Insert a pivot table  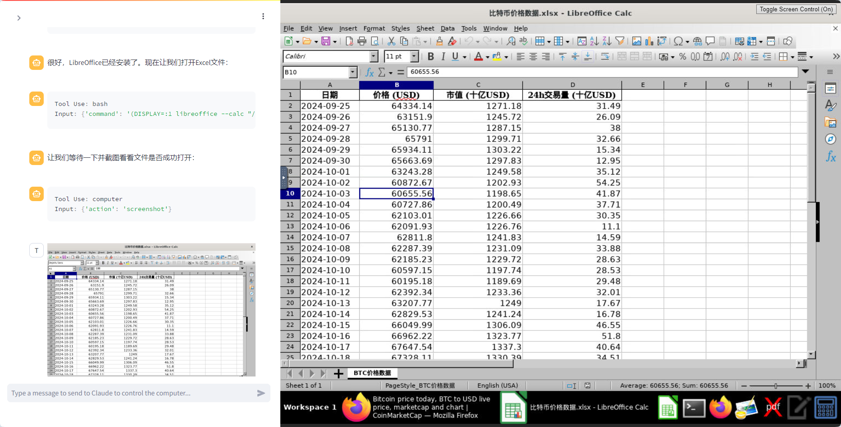[662, 41]
